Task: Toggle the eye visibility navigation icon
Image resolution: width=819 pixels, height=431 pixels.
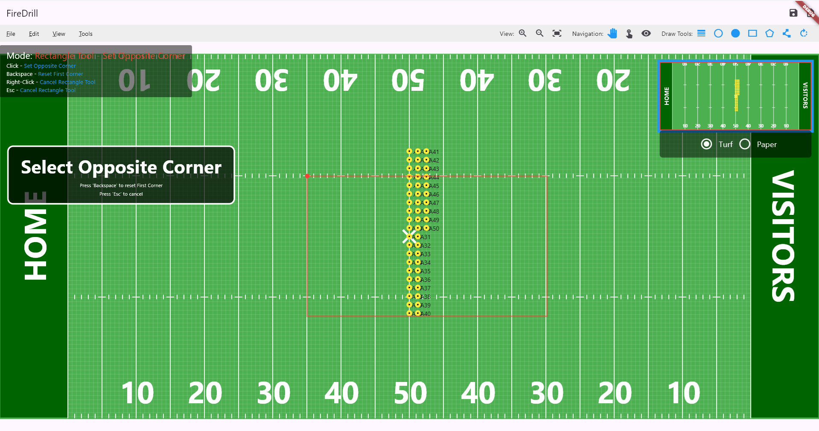Action: click(x=646, y=33)
